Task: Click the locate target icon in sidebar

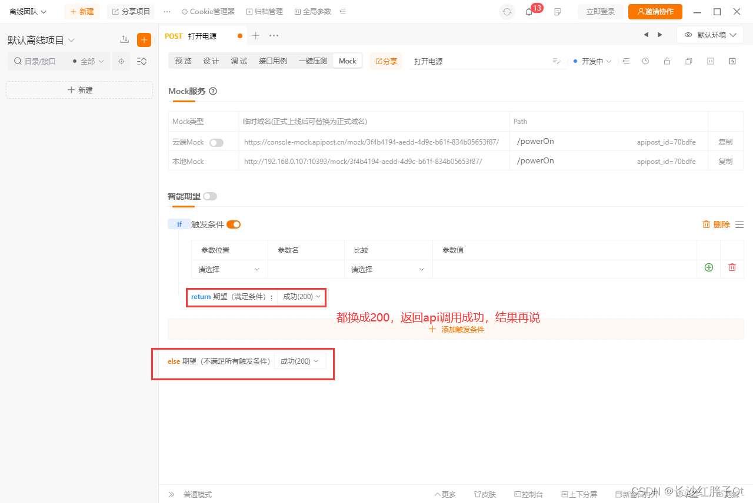Action: pos(121,61)
